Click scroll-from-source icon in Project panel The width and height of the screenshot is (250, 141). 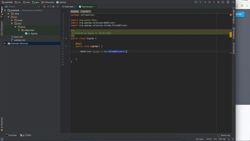(44, 7)
